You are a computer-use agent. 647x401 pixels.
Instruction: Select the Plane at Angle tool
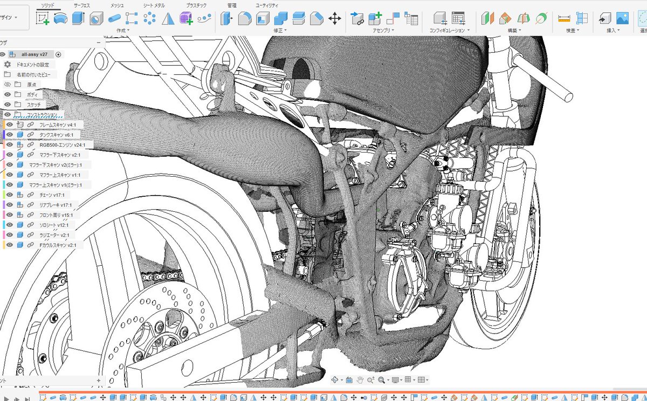505,19
